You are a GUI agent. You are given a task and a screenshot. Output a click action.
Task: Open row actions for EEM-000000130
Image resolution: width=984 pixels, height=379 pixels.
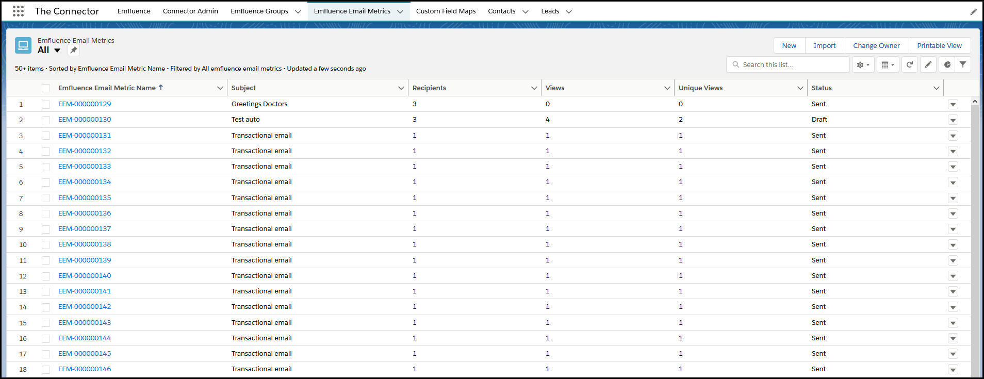953,120
